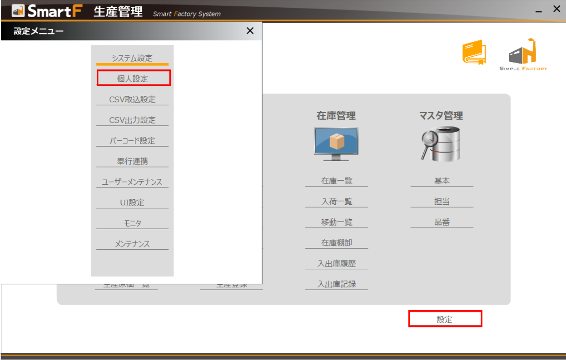Screen dimensions: 566x360
Task: Click the SmartF logo in title bar
Action: click(x=47, y=10)
